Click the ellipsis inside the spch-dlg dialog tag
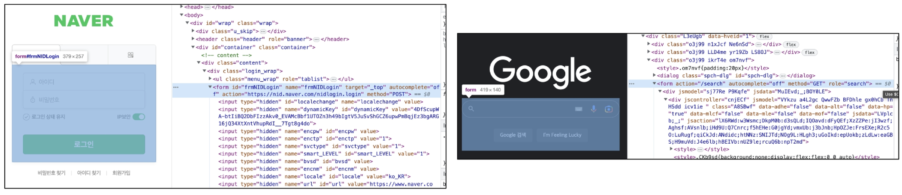This screenshot has width=902, height=195. 782,76
